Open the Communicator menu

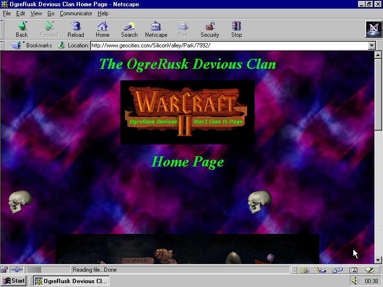click(76, 13)
